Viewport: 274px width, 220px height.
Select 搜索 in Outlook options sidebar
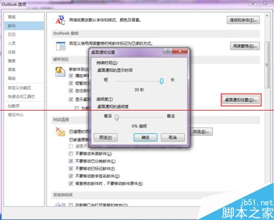tap(24, 61)
